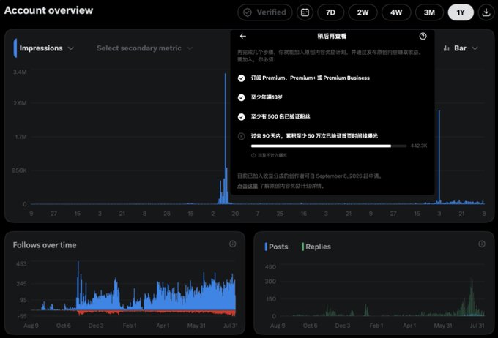The width and height of the screenshot is (498, 338).
Task: Open Select secondary metric dropdown
Action: 144,48
